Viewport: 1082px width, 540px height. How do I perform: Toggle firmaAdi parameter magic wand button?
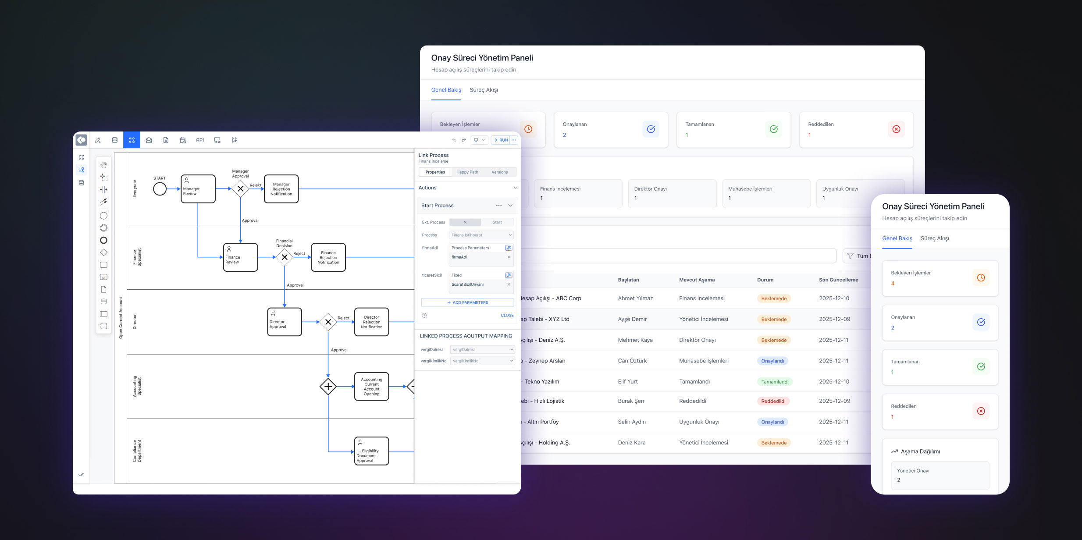508,248
